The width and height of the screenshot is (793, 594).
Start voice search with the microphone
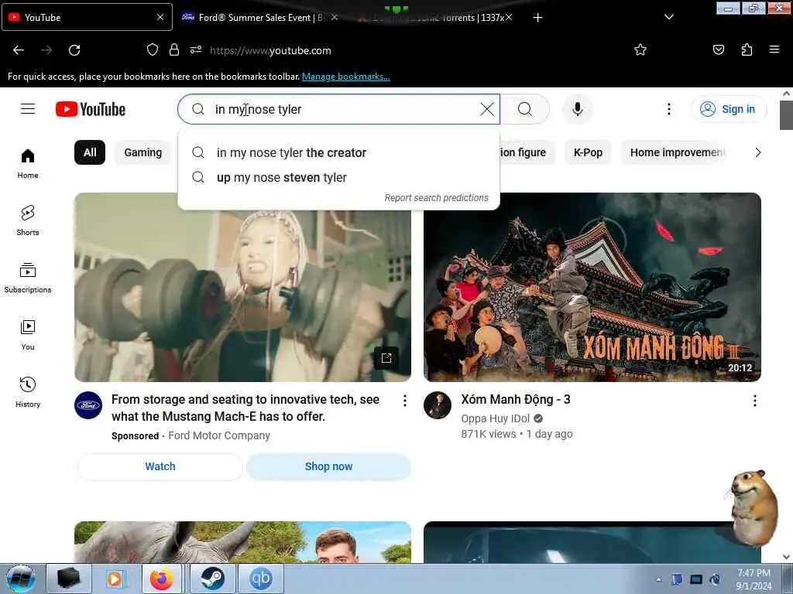point(577,109)
